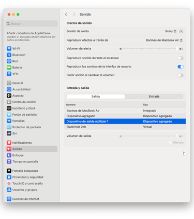Viewport: 194px width, 219px height.
Task: Click Añadir cobertura de AppleCare+ notice
Action: click(31, 36)
